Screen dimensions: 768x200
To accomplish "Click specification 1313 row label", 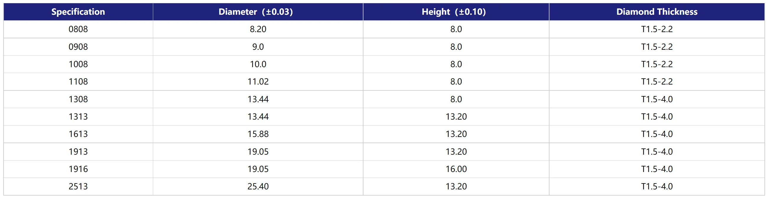I will coord(78,117).
